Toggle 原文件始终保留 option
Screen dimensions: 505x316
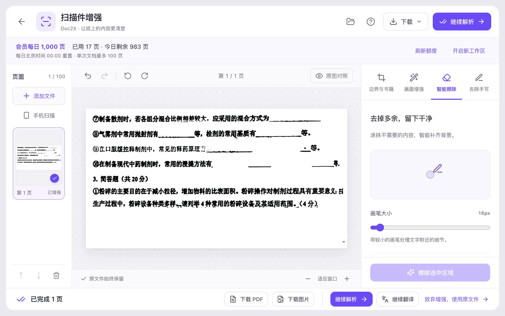tap(102, 279)
